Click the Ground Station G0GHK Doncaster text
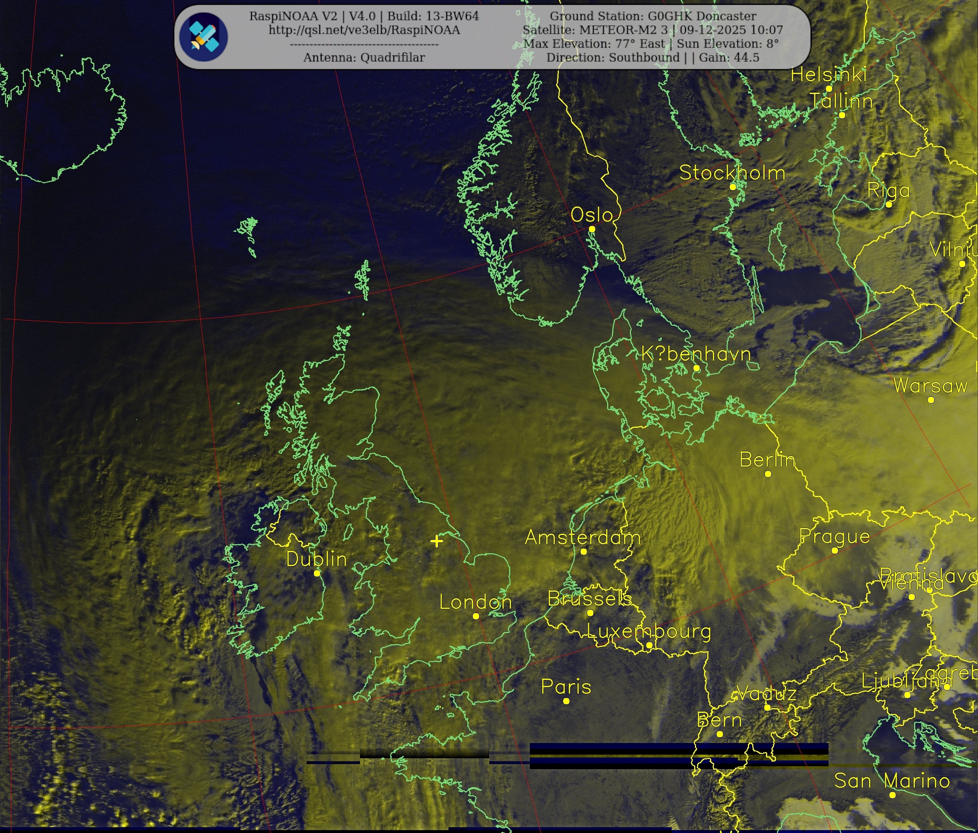Viewport: 978px width, 833px height. click(x=653, y=16)
